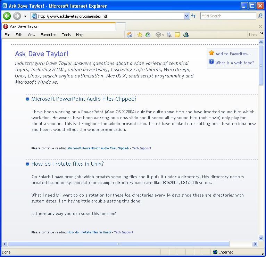Click the Add to Favorites... link
Viewport: 266px width, 257px height.
(233, 54)
